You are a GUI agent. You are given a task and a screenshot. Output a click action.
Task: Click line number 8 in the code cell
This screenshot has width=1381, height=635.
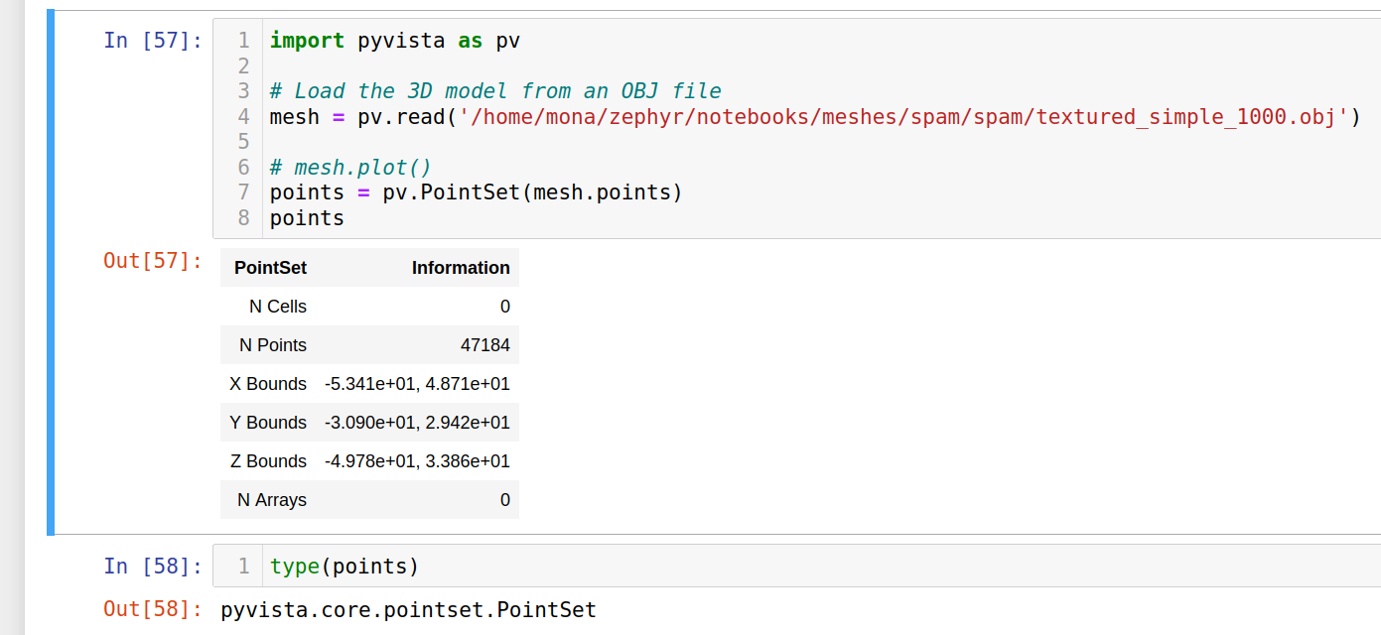tap(243, 217)
